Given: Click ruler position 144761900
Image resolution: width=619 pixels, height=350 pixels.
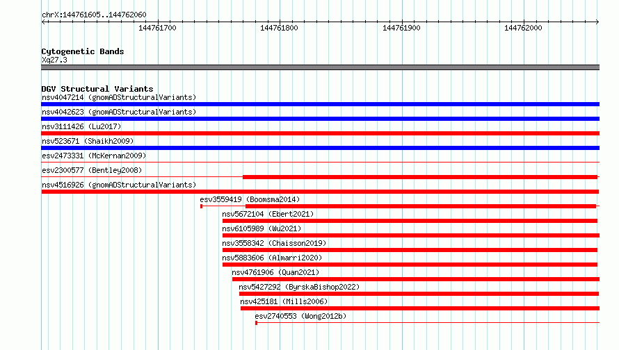Looking at the screenshot, I should click(x=401, y=28).
